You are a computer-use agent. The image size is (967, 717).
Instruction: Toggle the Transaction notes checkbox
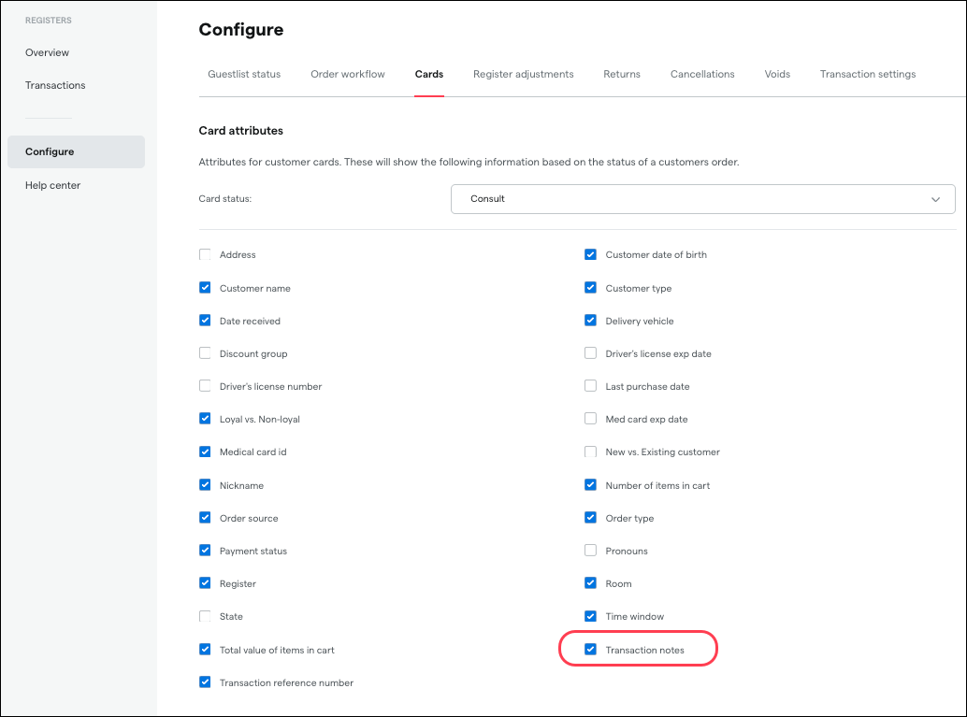tap(590, 650)
